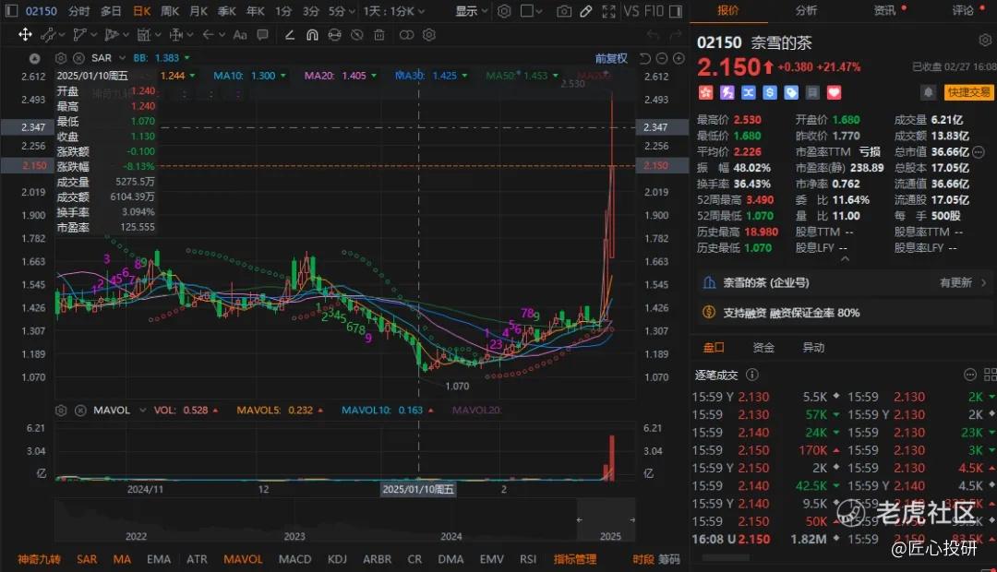This screenshot has height=572, width=997.
Task: Open drawing tools settings gear
Action: click(x=429, y=35)
